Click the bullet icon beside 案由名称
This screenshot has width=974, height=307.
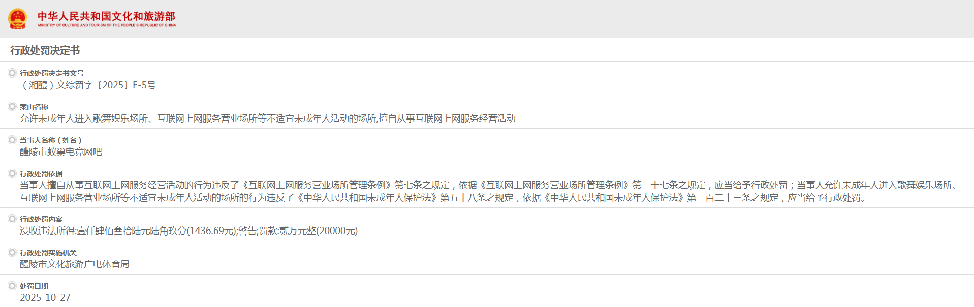(12, 106)
